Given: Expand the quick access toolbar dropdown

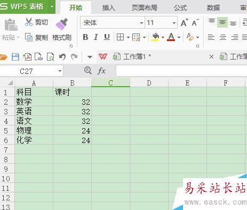Looking at the screenshot, I should coord(90,57).
